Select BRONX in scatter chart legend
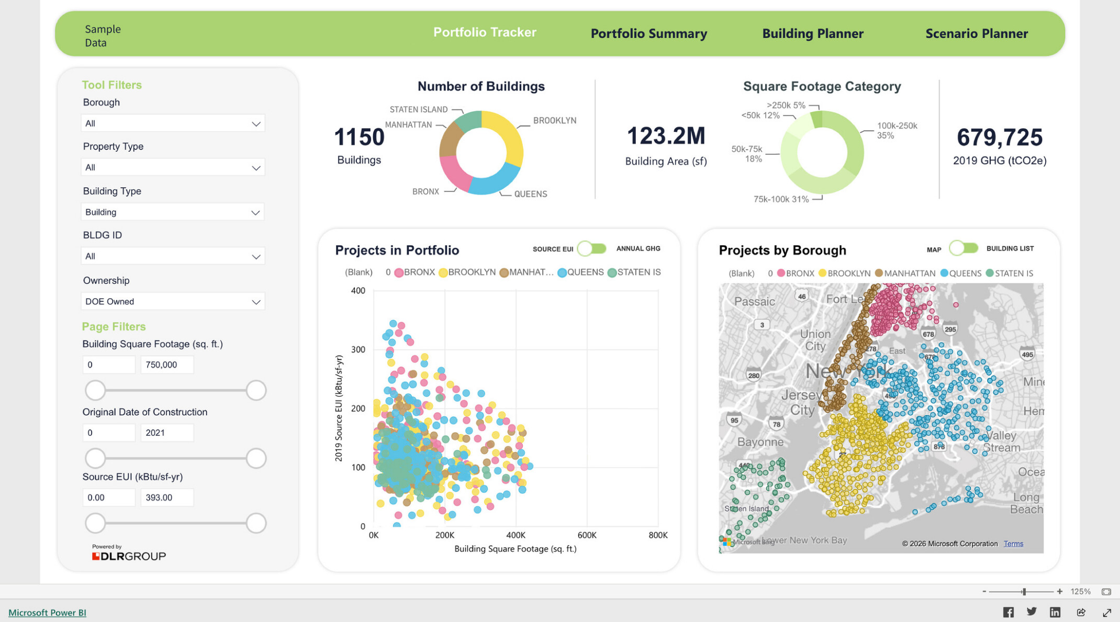This screenshot has height=622, width=1120. [x=415, y=272]
